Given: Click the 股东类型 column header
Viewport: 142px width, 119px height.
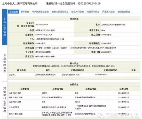Looking at the screenshot, I should tap(21, 70).
